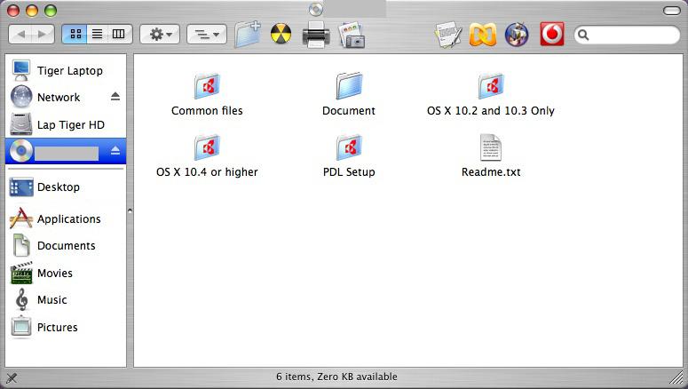Viewport: 688px width, 389px height.
Task: Click the camera and photos toolbar icon
Action: [x=352, y=35]
